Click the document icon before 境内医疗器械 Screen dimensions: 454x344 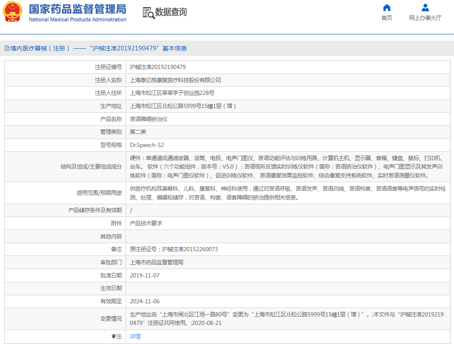(x=7, y=49)
